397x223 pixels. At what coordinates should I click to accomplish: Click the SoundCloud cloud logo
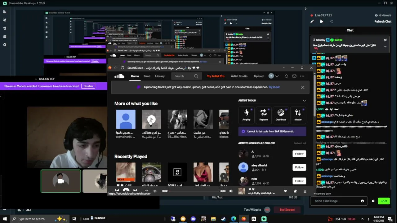[119, 76]
